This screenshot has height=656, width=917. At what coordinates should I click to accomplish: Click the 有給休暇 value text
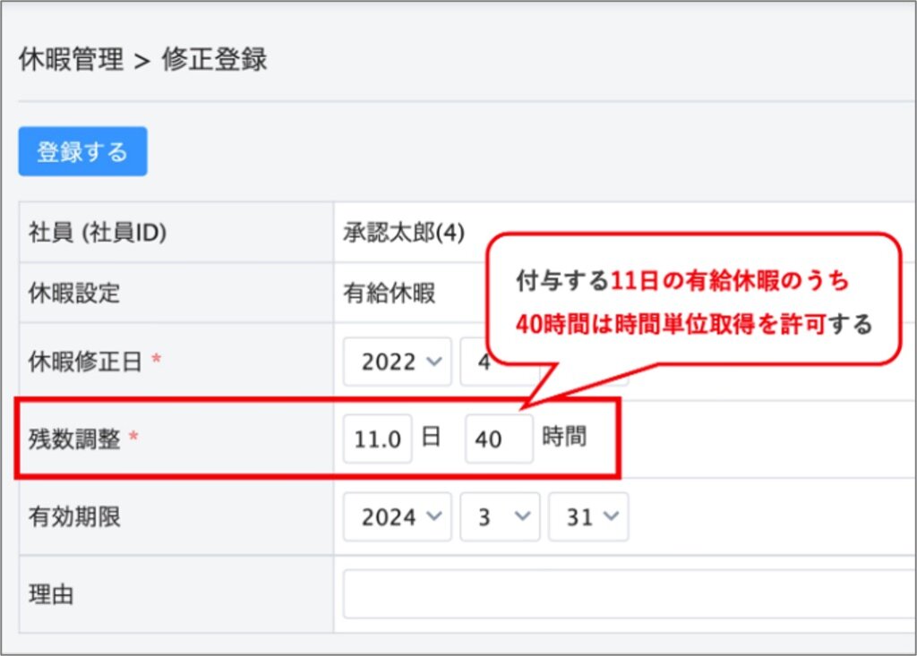[390, 293]
